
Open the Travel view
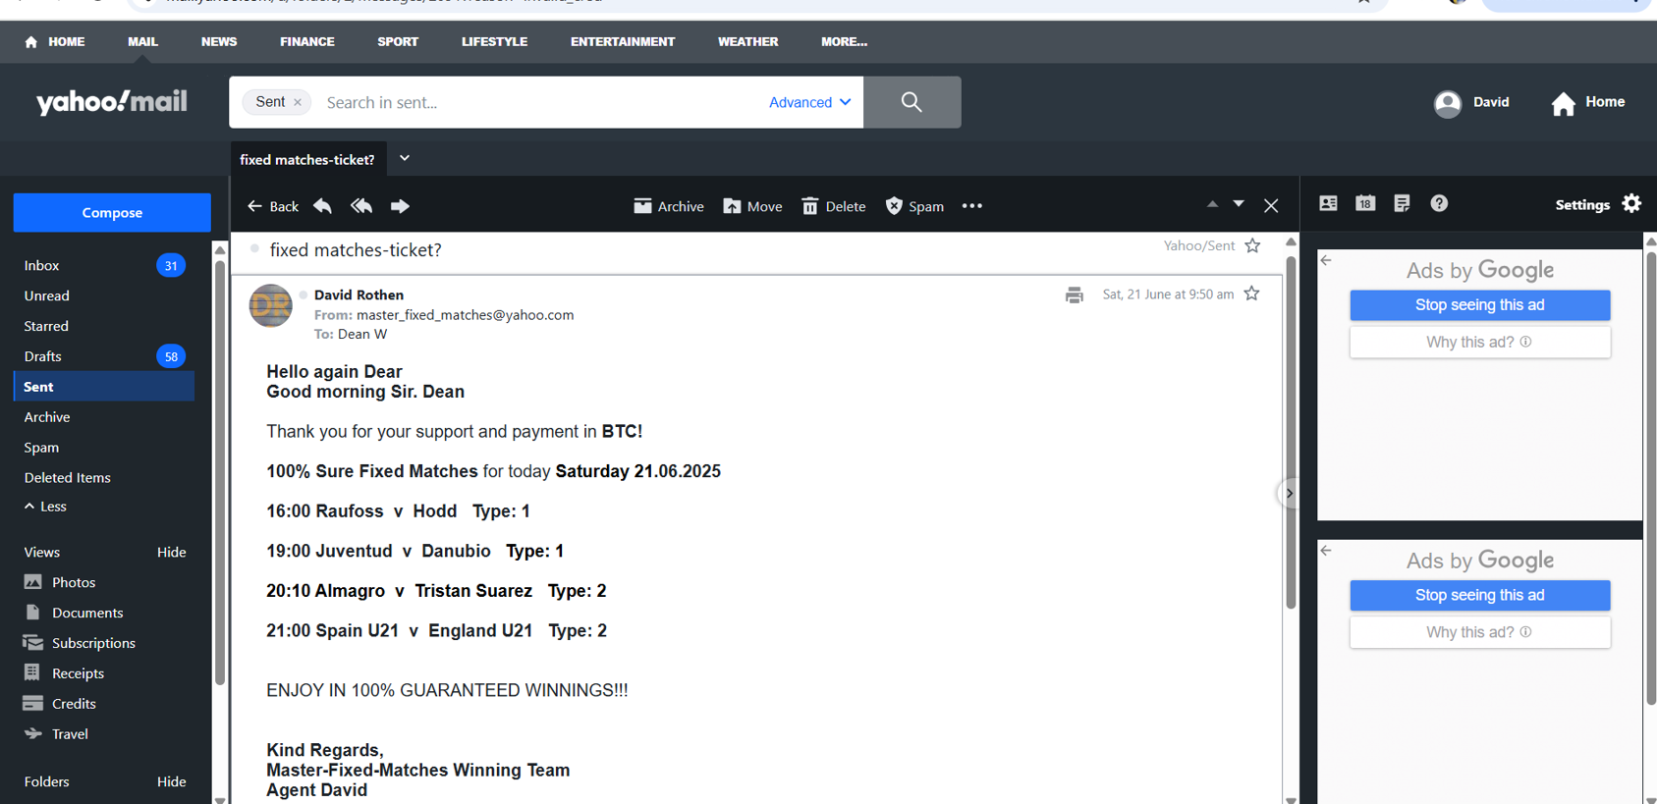coord(56,734)
